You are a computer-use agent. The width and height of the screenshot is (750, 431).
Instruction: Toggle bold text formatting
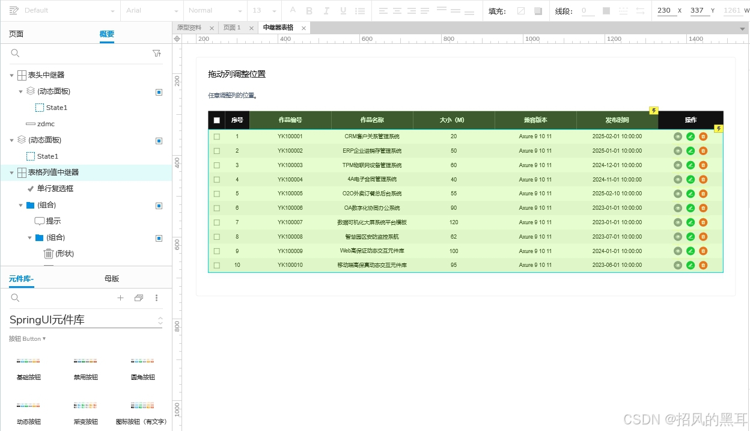[309, 11]
